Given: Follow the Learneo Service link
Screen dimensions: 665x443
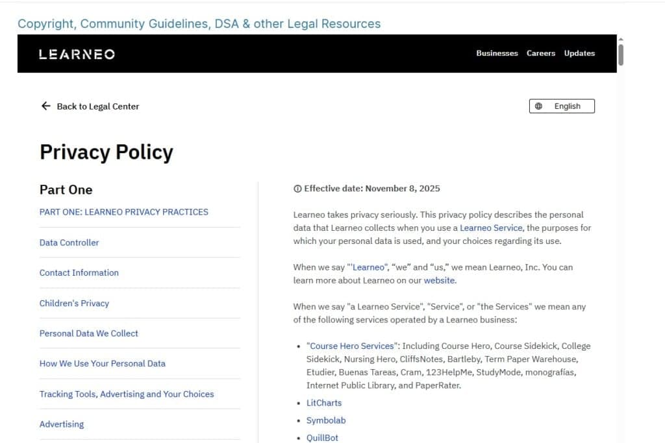Looking at the screenshot, I should pyautogui.click(x=491, y=228).
